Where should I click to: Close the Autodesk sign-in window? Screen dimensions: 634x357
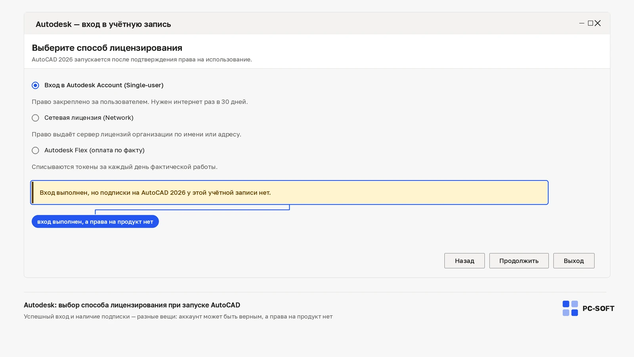[x=598, y=23]
